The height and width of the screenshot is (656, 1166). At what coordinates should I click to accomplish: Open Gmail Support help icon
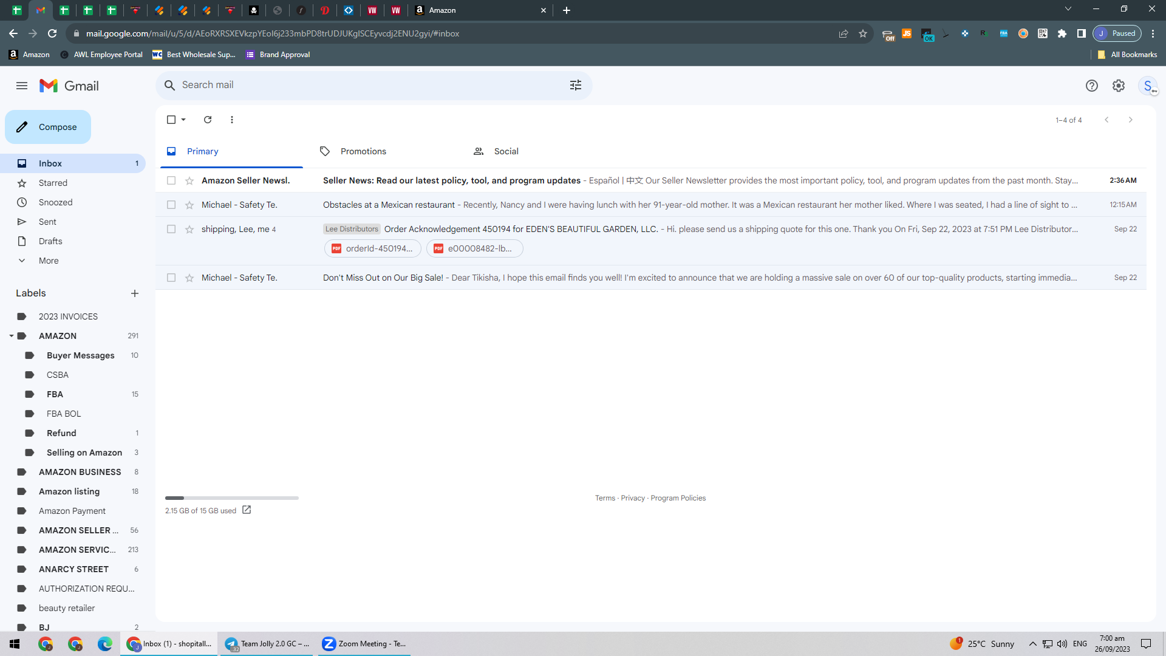pos(1092,86)
